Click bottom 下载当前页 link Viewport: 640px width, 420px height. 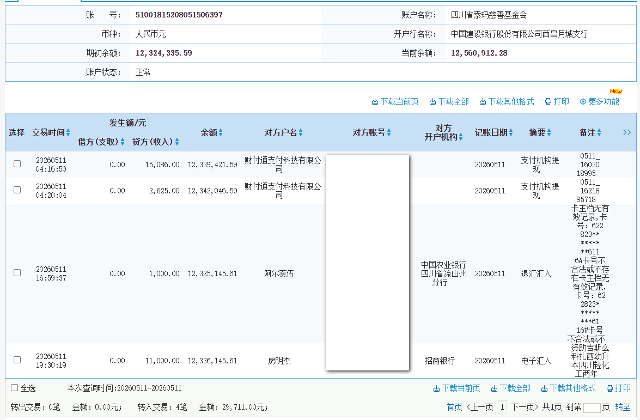tap(457, 388)
